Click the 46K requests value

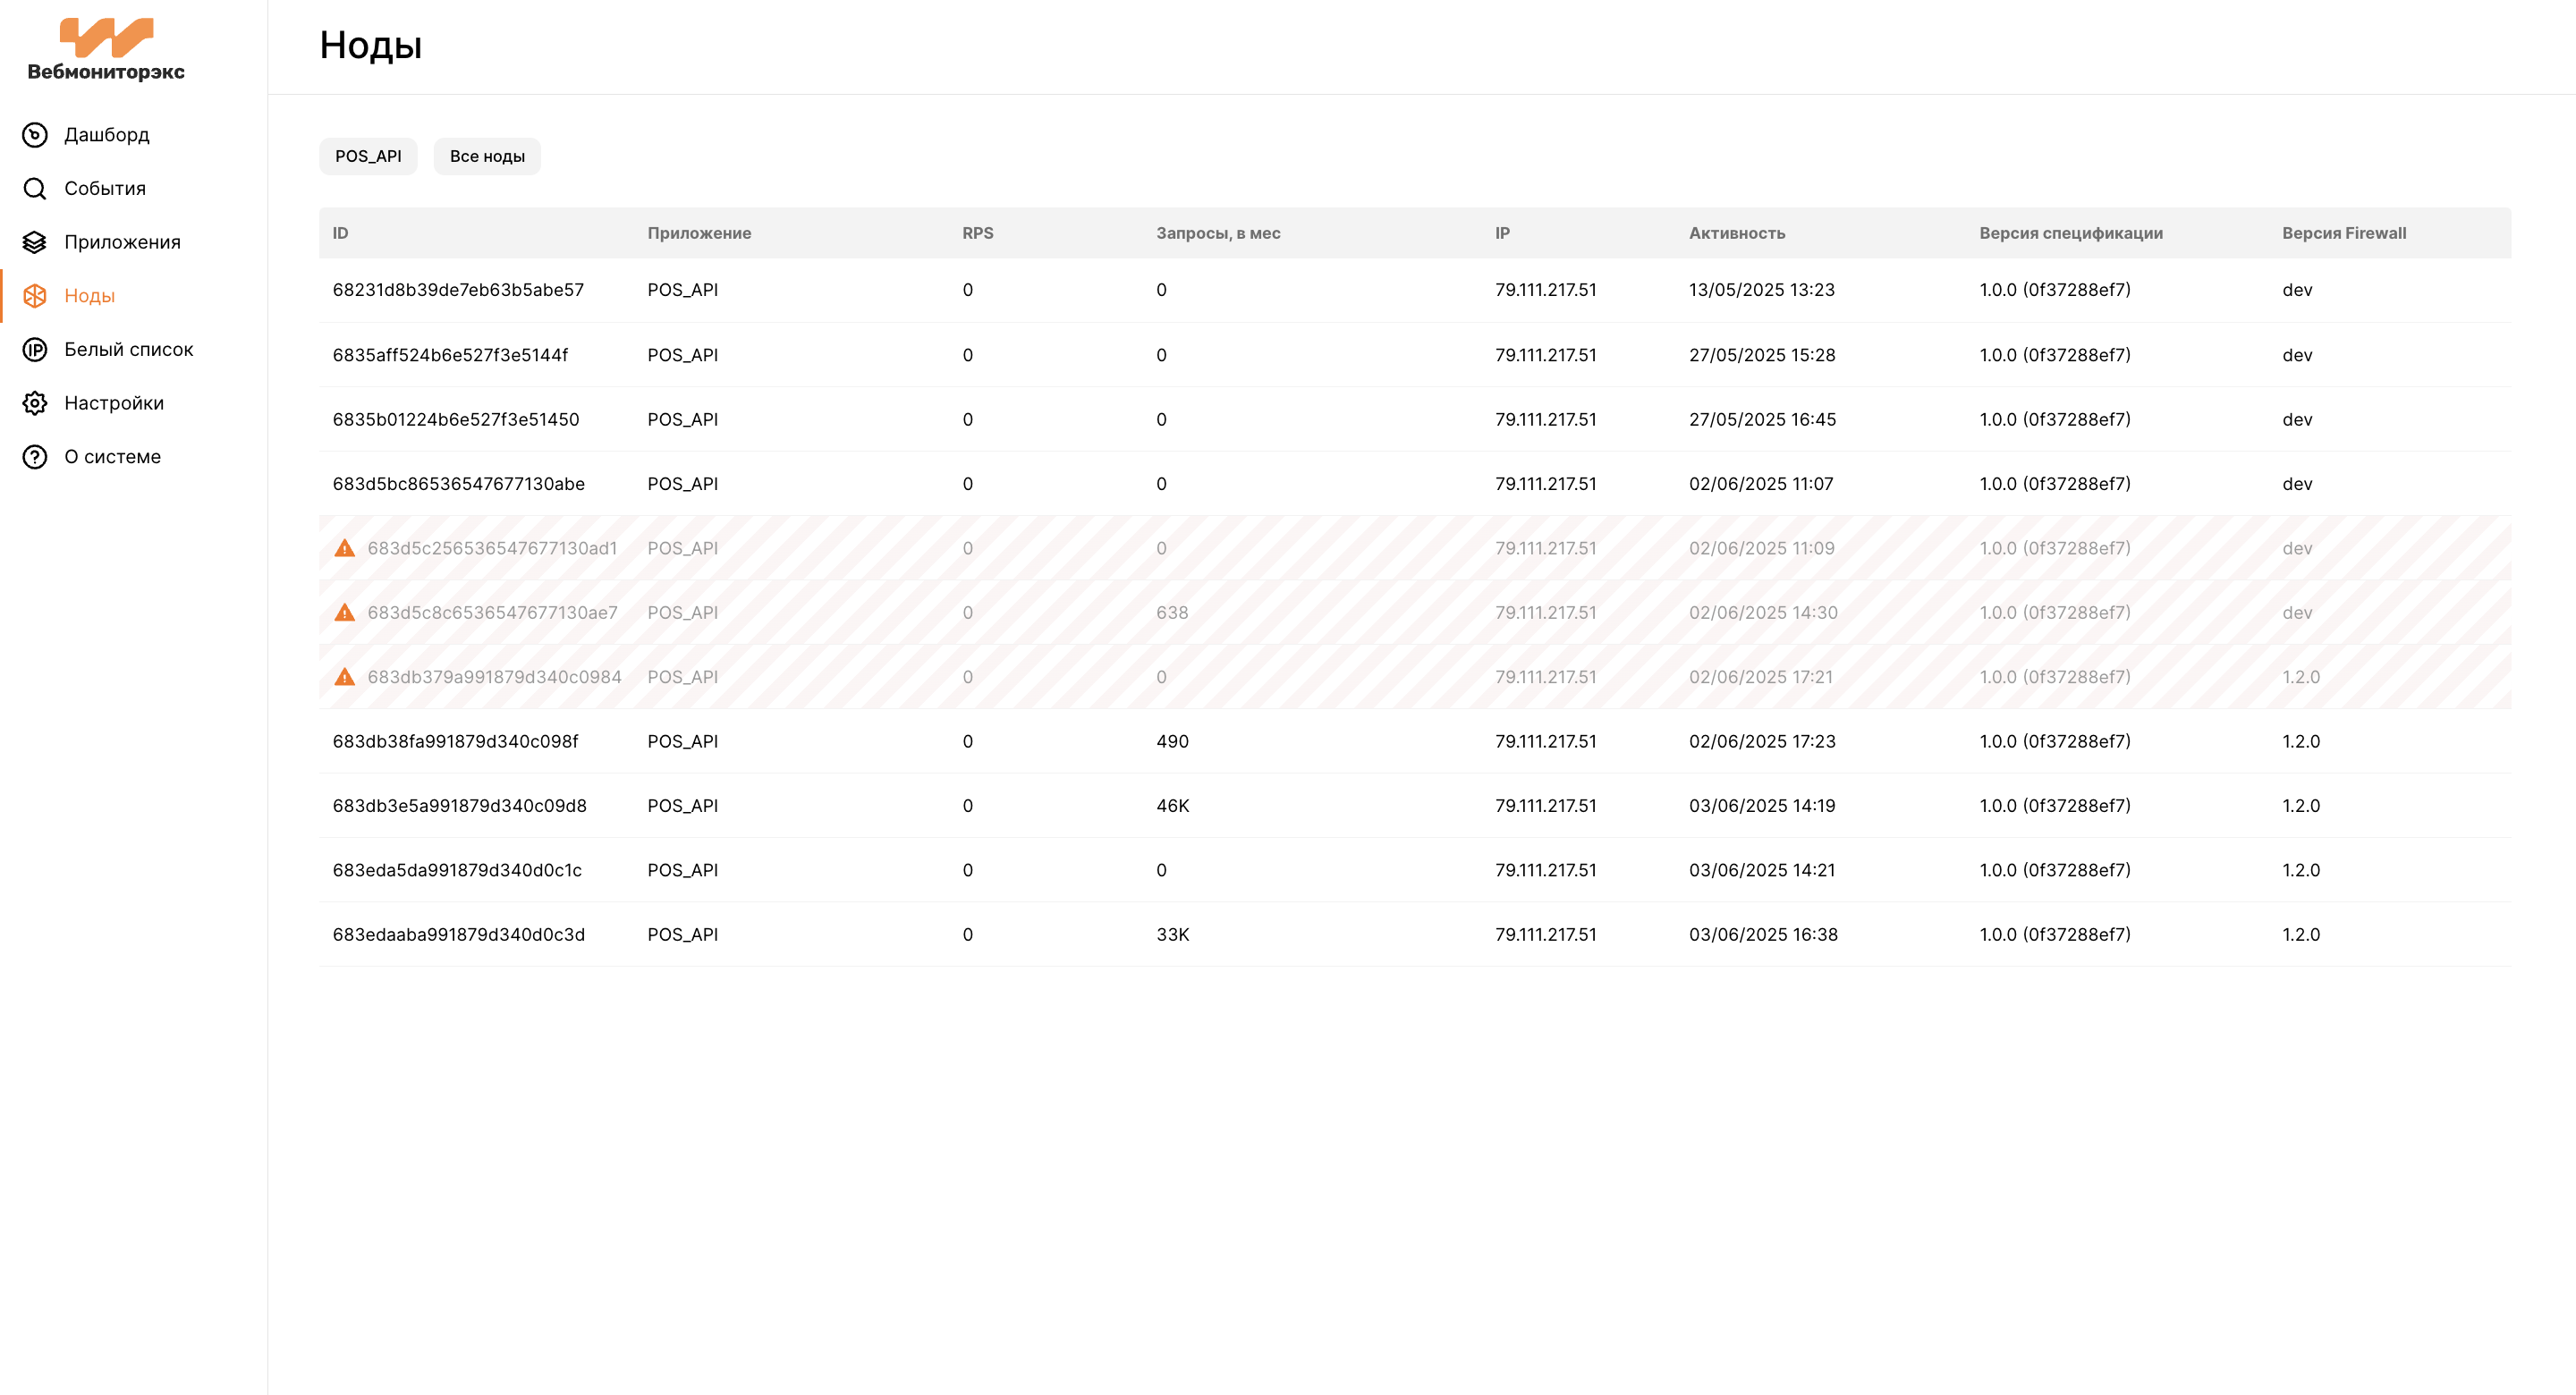click(1172, 806)
